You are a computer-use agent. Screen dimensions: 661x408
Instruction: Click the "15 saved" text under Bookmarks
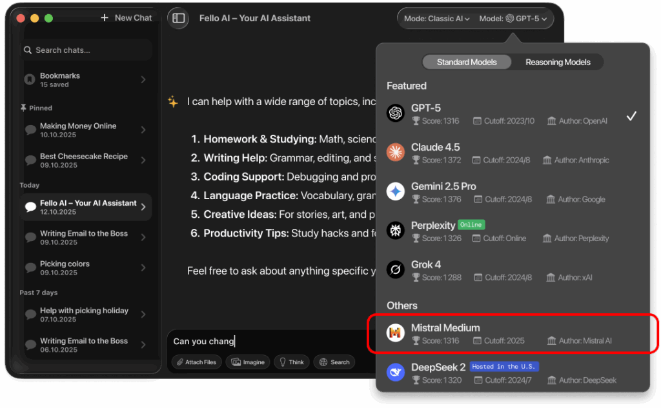pyautogui.click(x=54, y=84)
